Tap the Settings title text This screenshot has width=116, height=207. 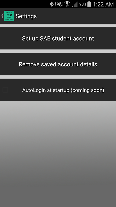26,16
